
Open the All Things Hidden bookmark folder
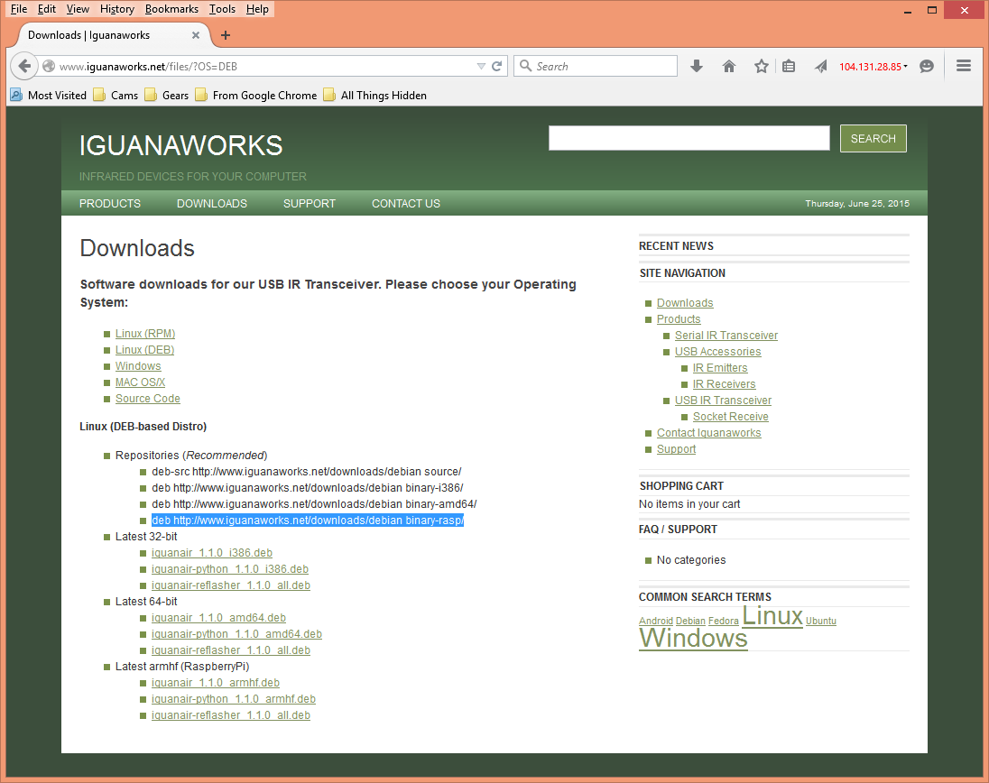click(374, 96)
